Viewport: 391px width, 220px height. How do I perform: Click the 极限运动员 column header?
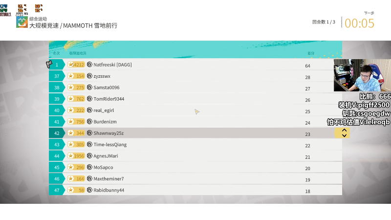coord(78,53)
